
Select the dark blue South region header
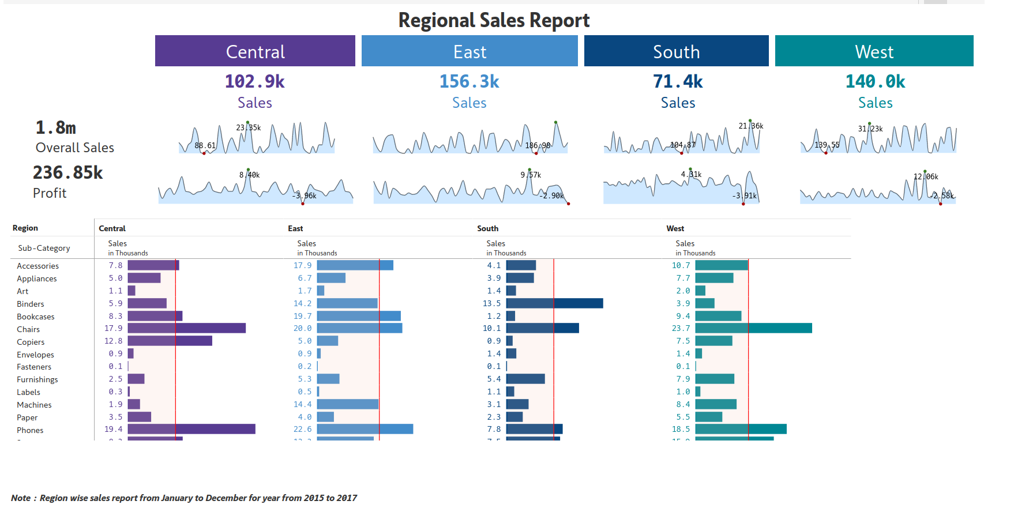click(676, 51)
